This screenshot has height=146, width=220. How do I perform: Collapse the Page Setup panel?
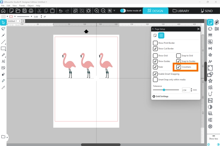coord(153,29)
